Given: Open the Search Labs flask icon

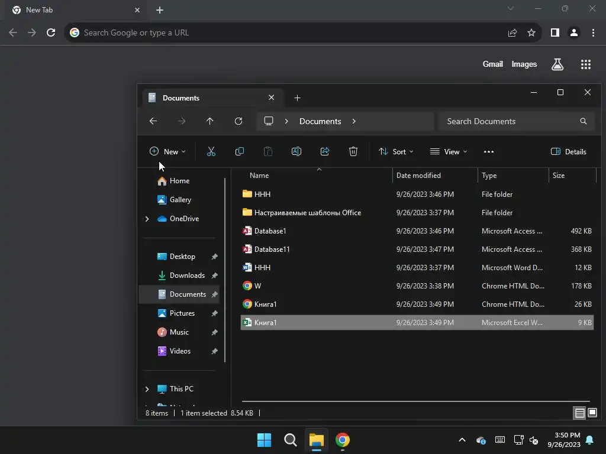Looking at the screenshot, I should click(557, 64).
